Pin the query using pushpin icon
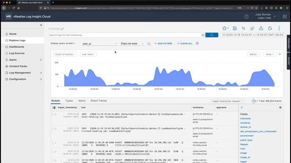 click(x=252, y=29)
